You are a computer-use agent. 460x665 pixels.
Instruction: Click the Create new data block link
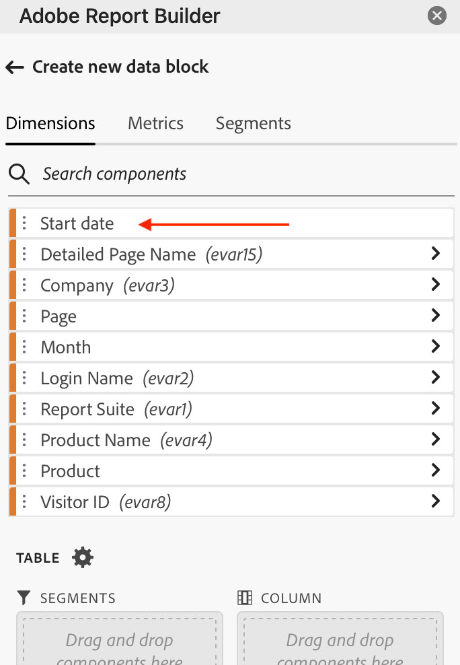(120, 67)
